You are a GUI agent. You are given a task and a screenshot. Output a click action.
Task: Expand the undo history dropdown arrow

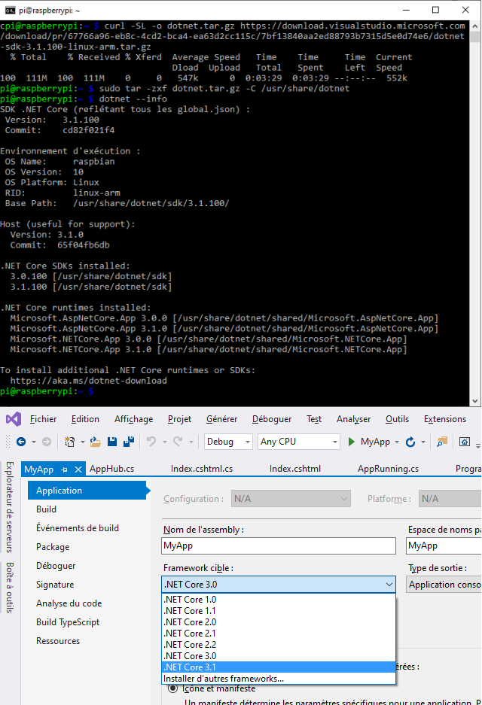[x=164, y=442]
